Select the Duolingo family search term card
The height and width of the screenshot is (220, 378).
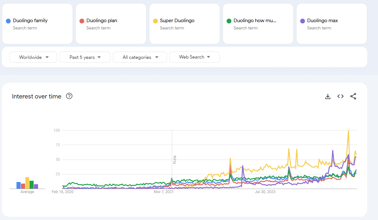point(37,24)
